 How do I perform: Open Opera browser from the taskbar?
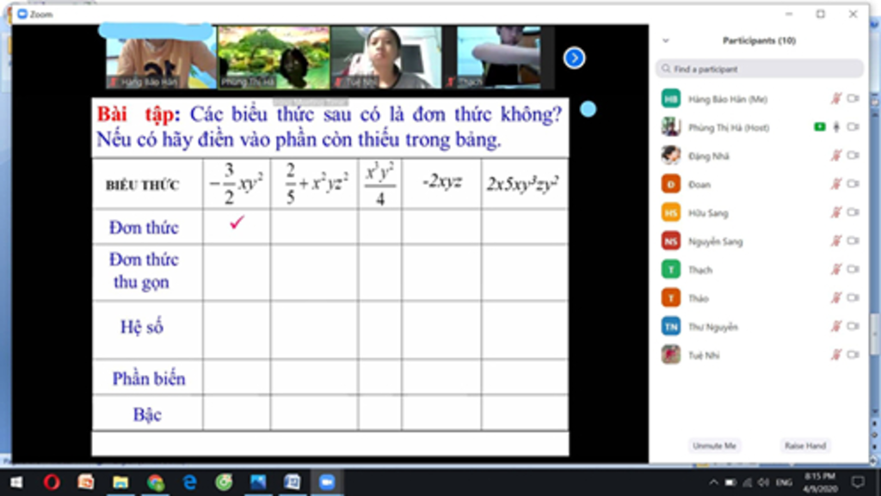click(52, 482)
